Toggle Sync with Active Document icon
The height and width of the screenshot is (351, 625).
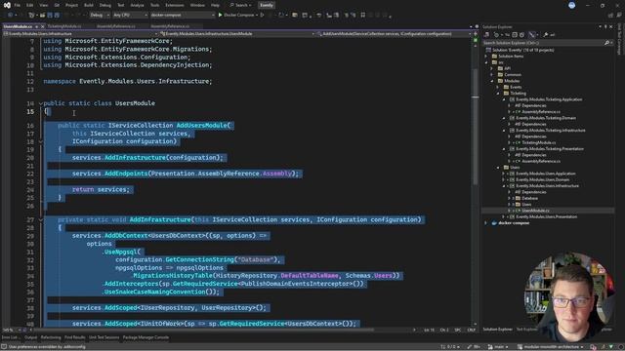(x=507, y=35)
